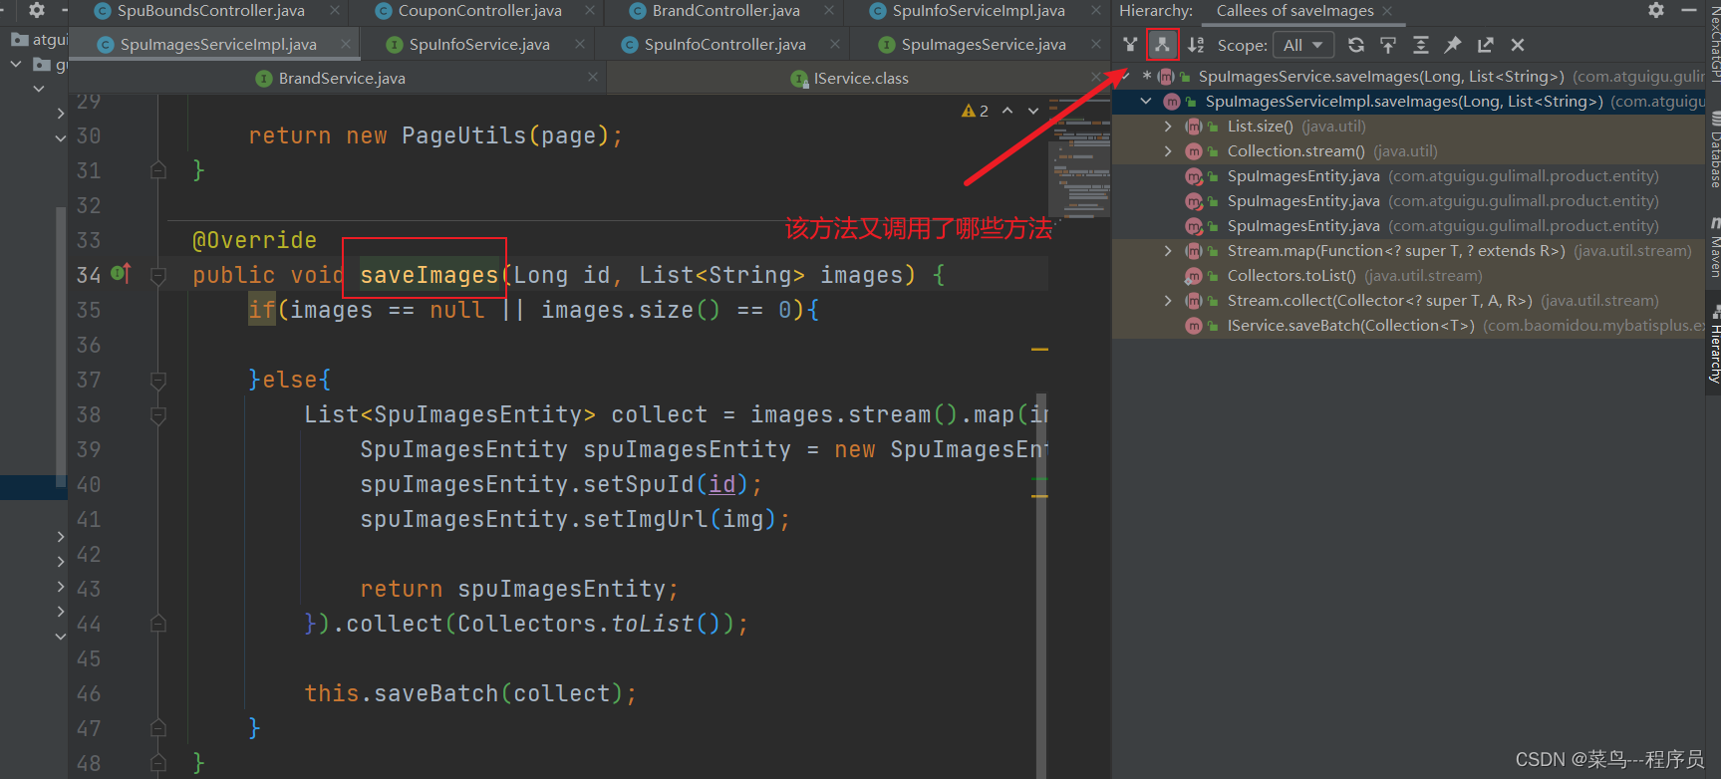Switch to SpuInfoController.java tab

click(x=724, y=45)
